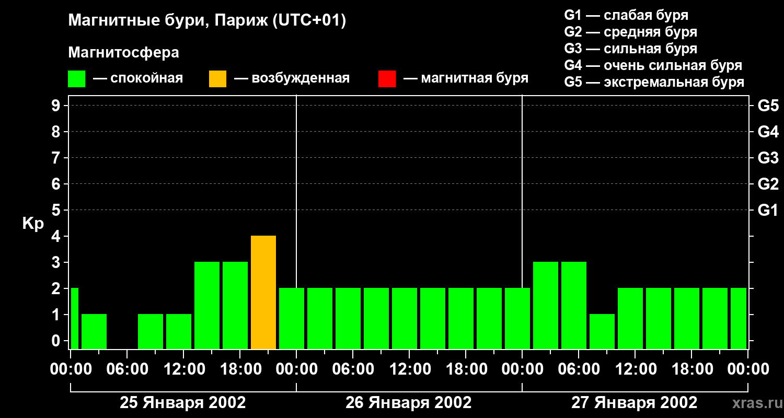Click legend line G5 — экстремальная буря
This screenshot has height=418, width=784.
tap(654, 82)
